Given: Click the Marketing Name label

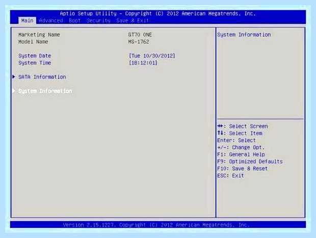Looking at the screenshot, I should click(39, 35).
